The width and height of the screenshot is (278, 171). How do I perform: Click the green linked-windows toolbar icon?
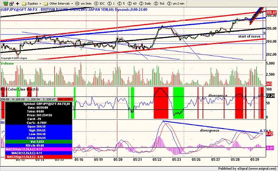click(6, 4)
